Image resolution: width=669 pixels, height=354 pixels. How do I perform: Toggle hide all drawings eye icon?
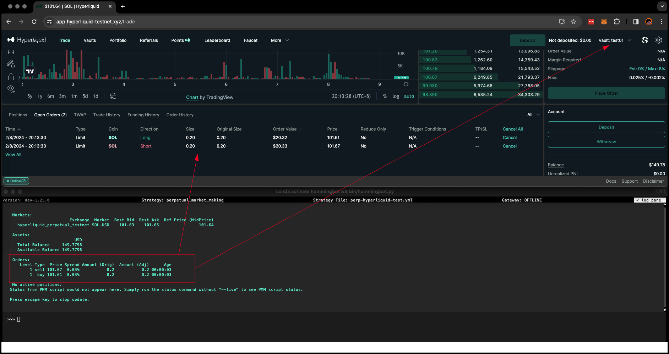point(11,89)
